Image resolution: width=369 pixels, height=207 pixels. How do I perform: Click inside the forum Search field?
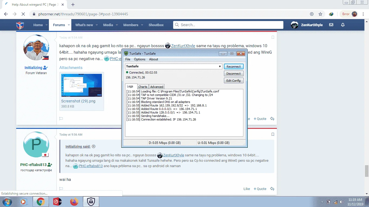click(228, 25)
